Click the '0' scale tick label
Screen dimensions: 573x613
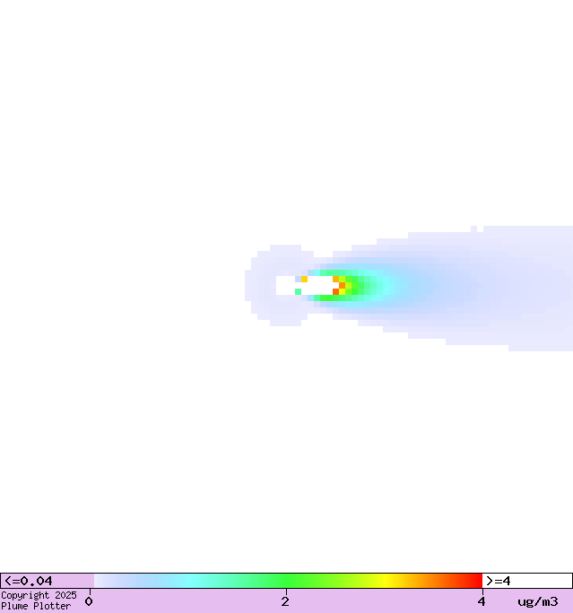(89, 601)
